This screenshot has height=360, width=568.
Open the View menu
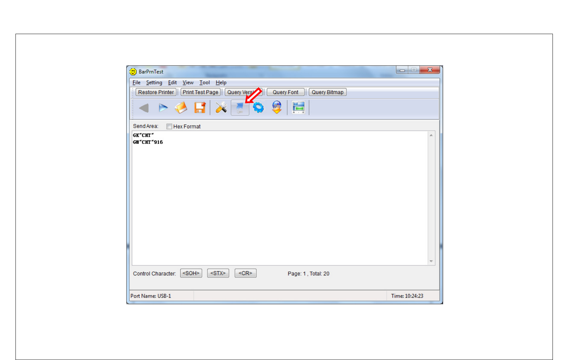click(188, 83)
